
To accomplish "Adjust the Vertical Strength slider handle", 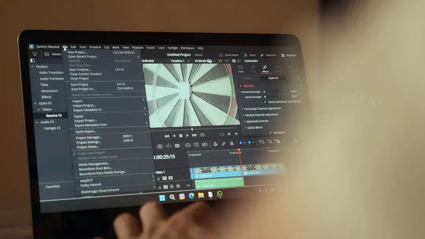I will [x=265, y=97].
